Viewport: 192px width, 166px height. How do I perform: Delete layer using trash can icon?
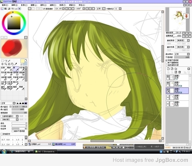point(179,72)
